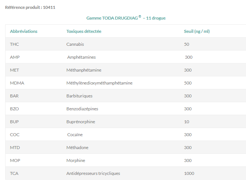246x183 pixels.
Task: Click the product reference number 10411
Action: tap(49, 7)
